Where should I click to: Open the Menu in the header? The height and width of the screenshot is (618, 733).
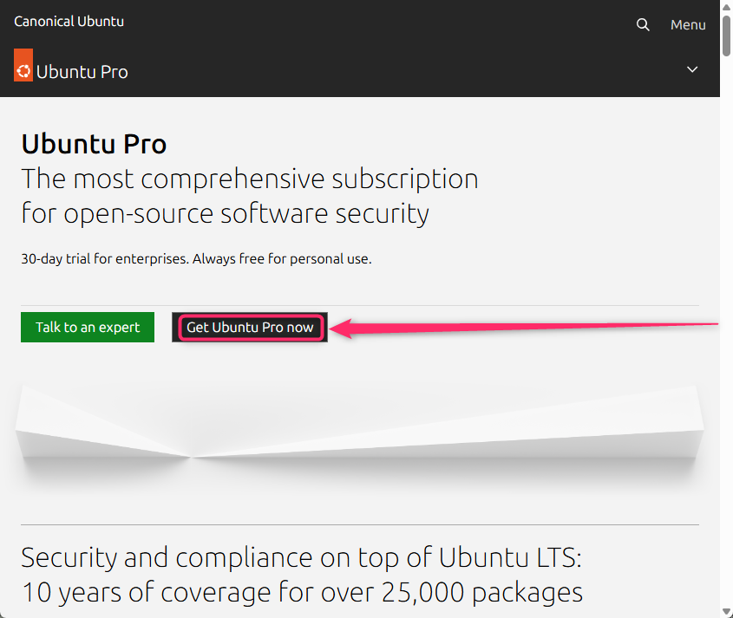coord(688,25)
